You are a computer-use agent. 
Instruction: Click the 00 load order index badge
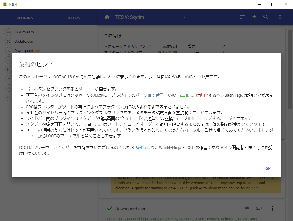(x=9, y=32)
